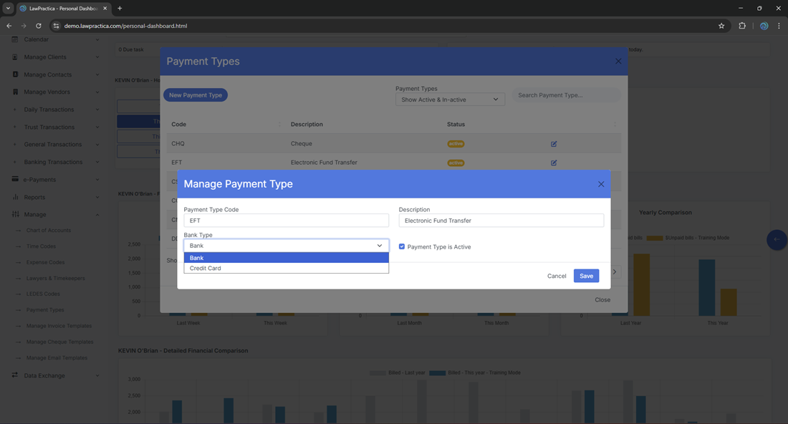
Task: Click edit icon for Electronic Fund Transfer
Action: (554, 163)
